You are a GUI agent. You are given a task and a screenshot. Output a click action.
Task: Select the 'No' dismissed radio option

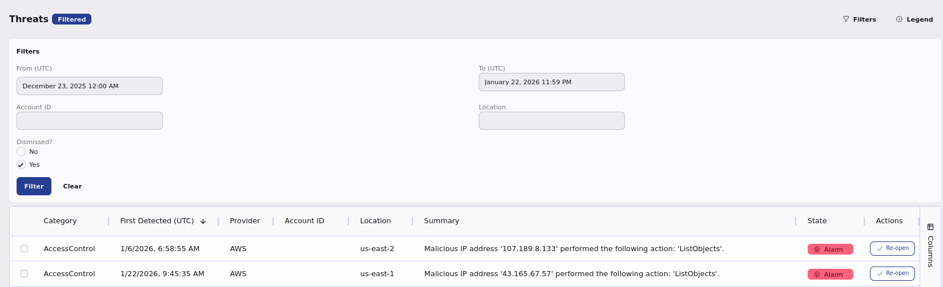point(21,151)
